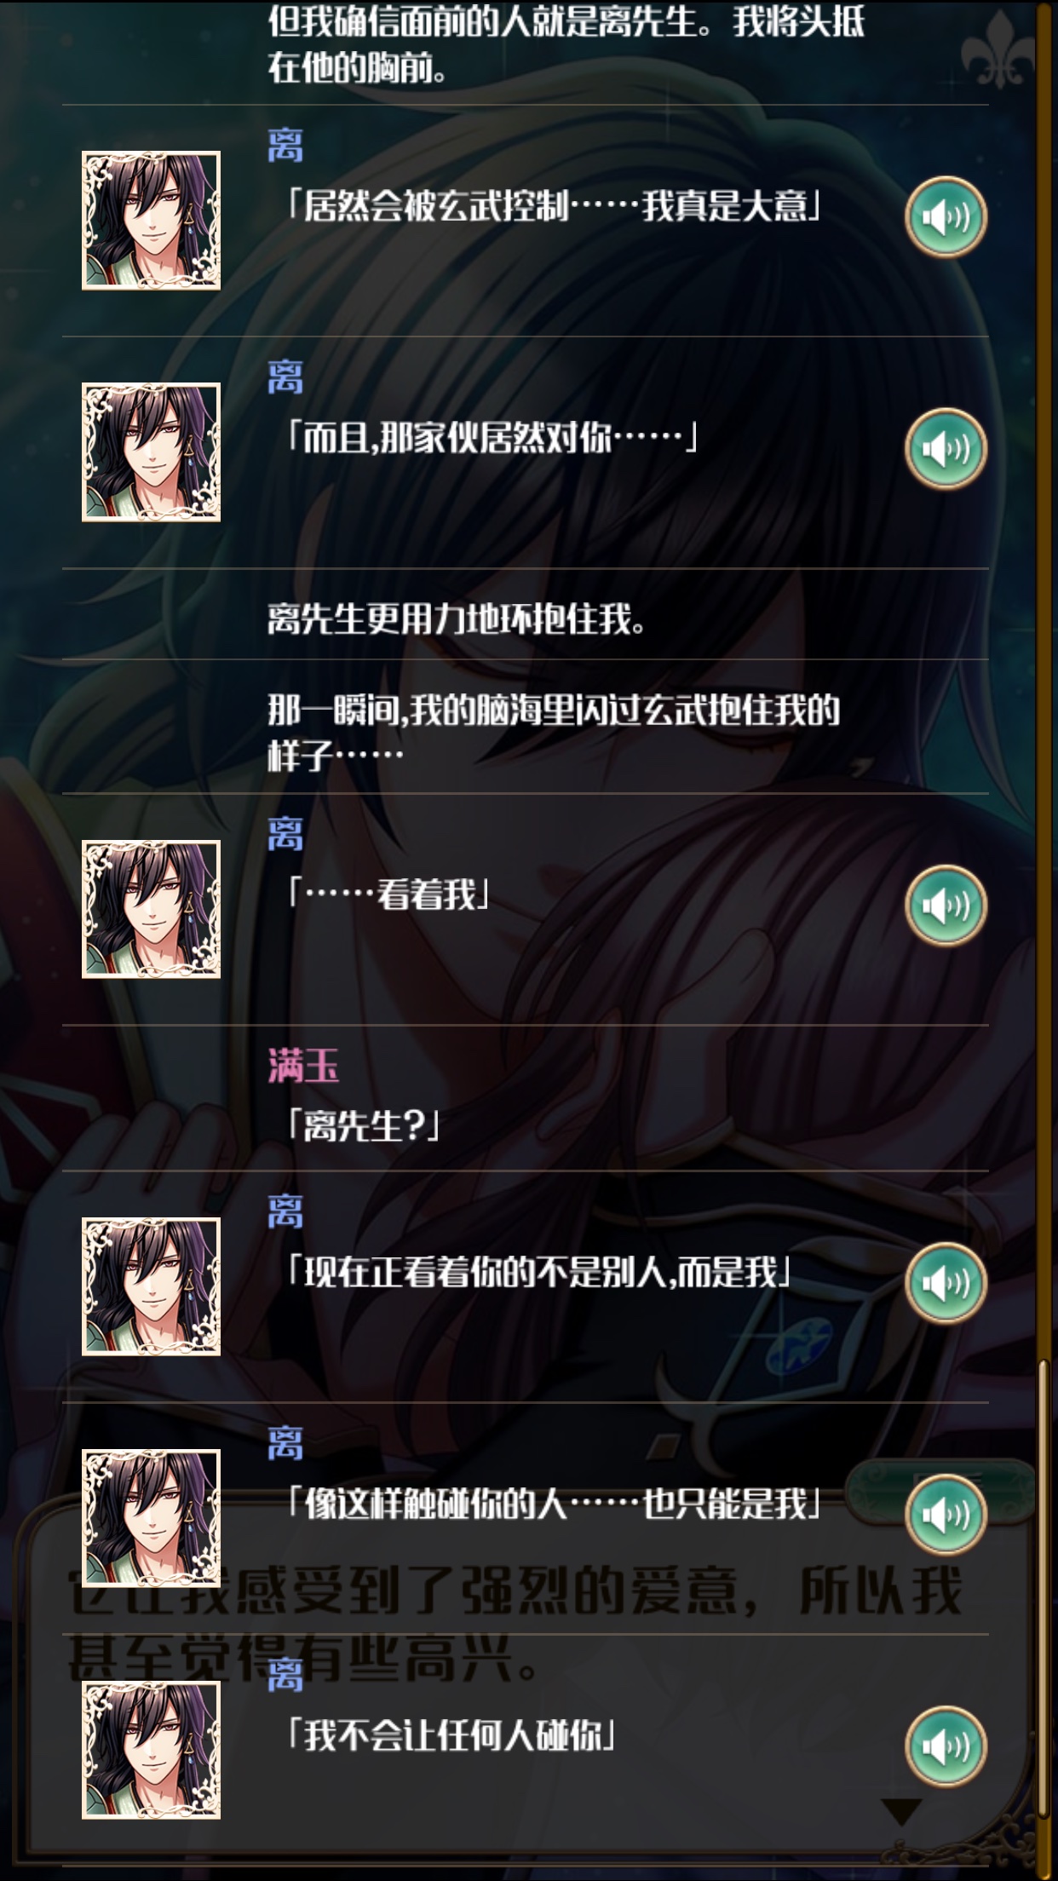
Task: Play voice for 「现在正看着你的不是别人,而是我」
Action: tap(946, 1282)
